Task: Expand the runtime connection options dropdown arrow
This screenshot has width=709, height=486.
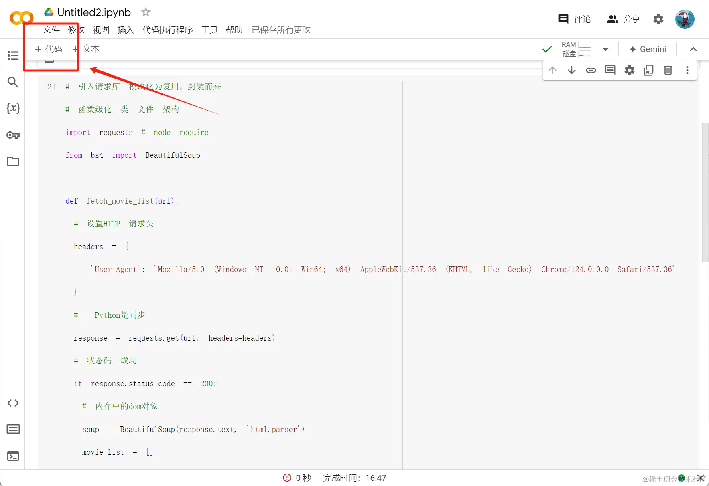Action: coord(605,49)
